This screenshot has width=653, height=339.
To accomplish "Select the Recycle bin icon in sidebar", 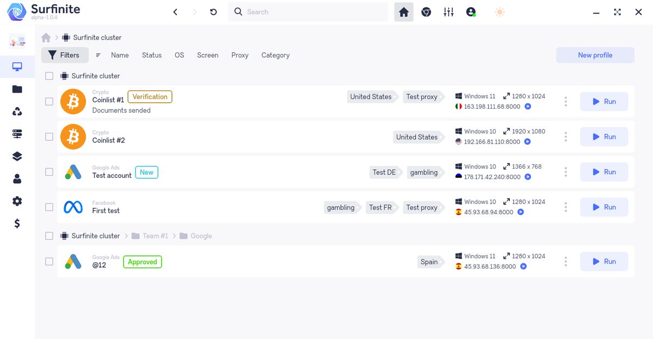I will [17, 110].
